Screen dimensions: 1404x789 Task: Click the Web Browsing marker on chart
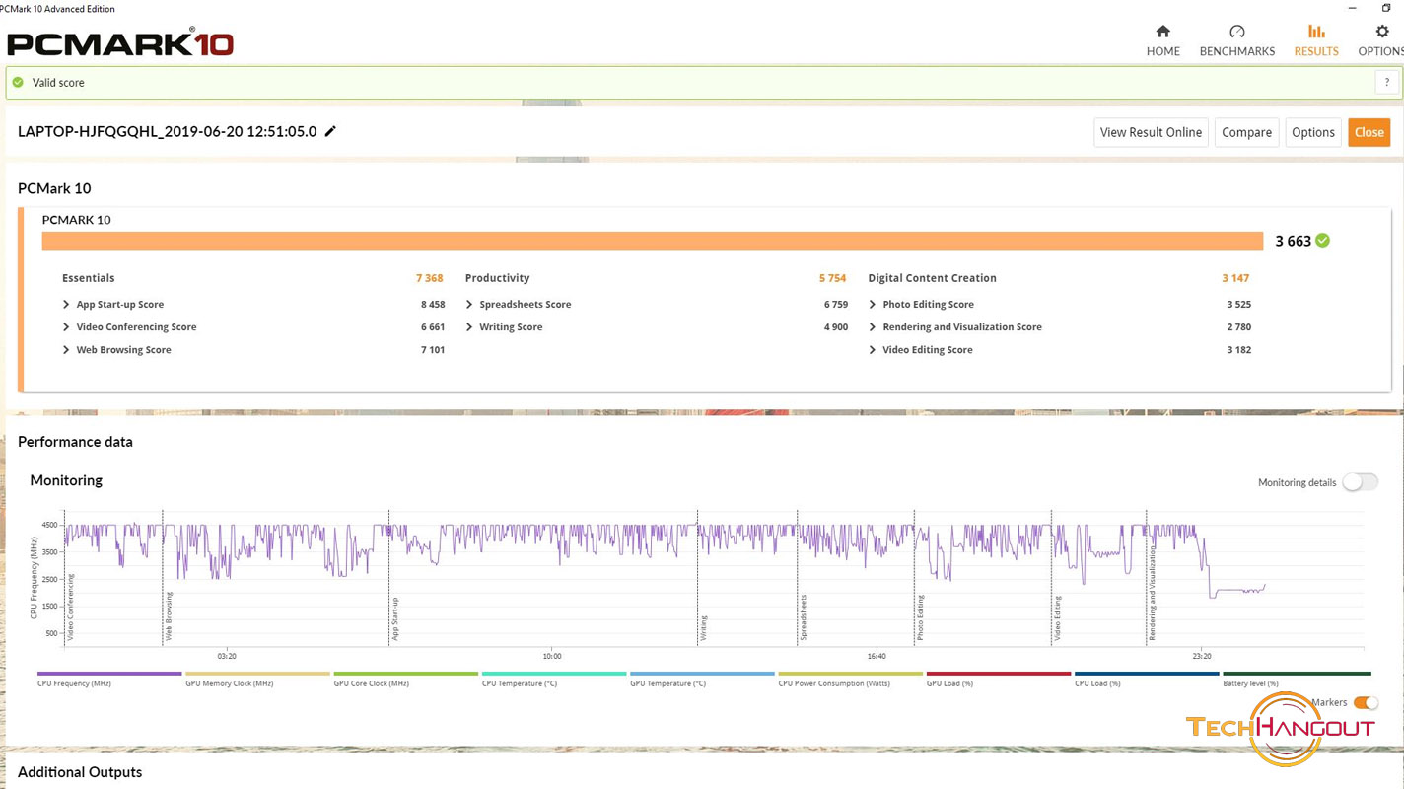169,616
